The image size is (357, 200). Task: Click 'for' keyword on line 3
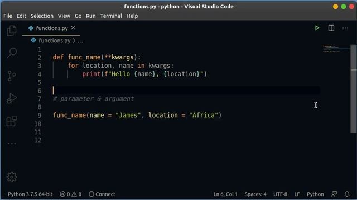pos(73,66)
